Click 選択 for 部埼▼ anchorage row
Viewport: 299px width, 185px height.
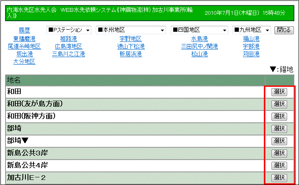[279, 141]
